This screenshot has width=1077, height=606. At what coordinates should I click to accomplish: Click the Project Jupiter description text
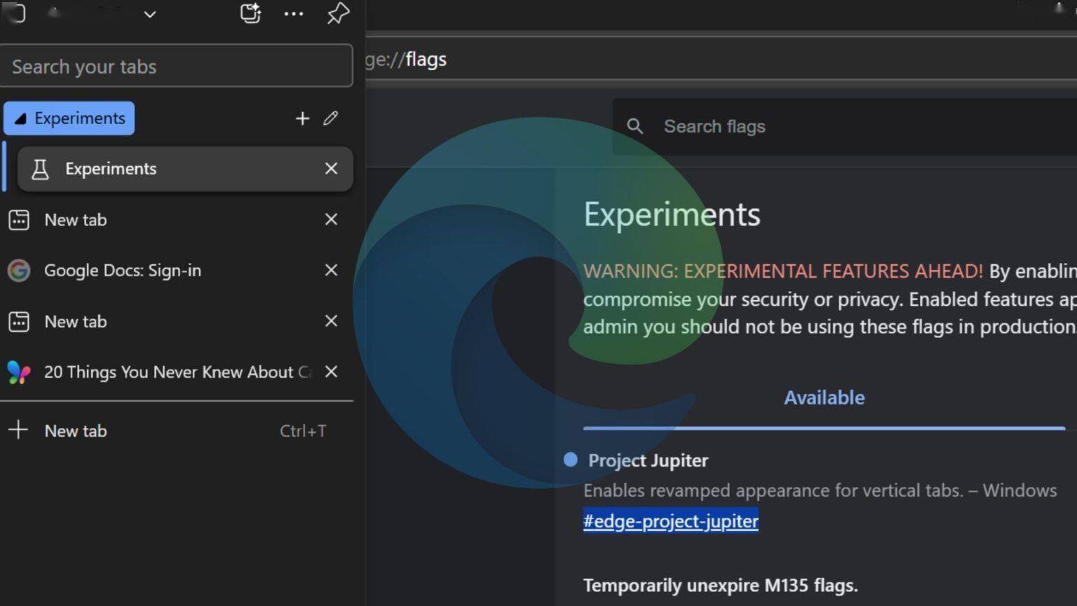coord(820,490)
